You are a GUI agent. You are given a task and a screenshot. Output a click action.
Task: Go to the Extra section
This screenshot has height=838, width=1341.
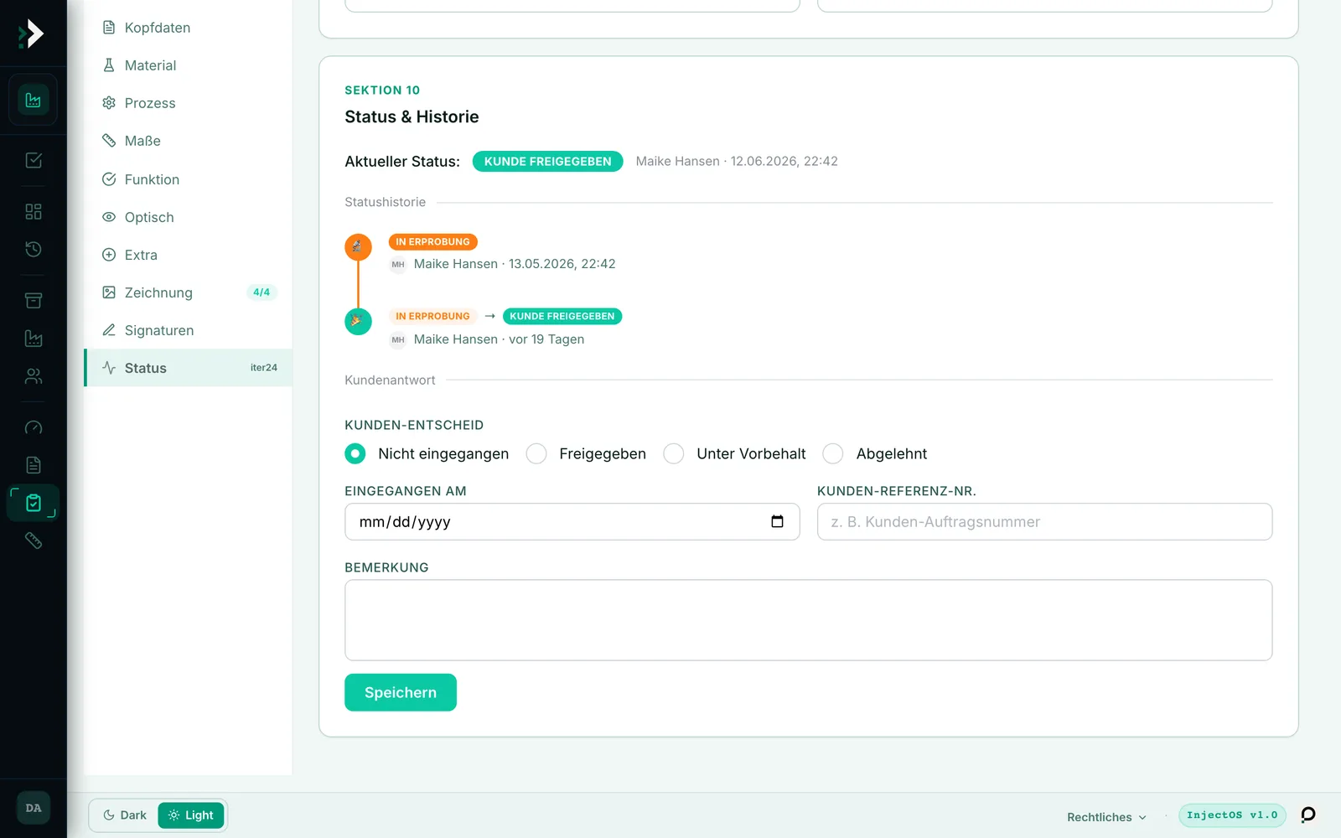(x=188, y=255)
